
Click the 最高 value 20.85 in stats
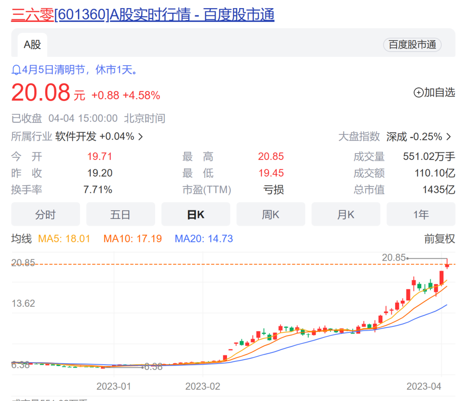click(271, 156)
